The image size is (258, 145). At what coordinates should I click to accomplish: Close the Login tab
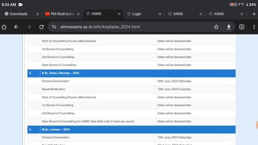(160, 14)
